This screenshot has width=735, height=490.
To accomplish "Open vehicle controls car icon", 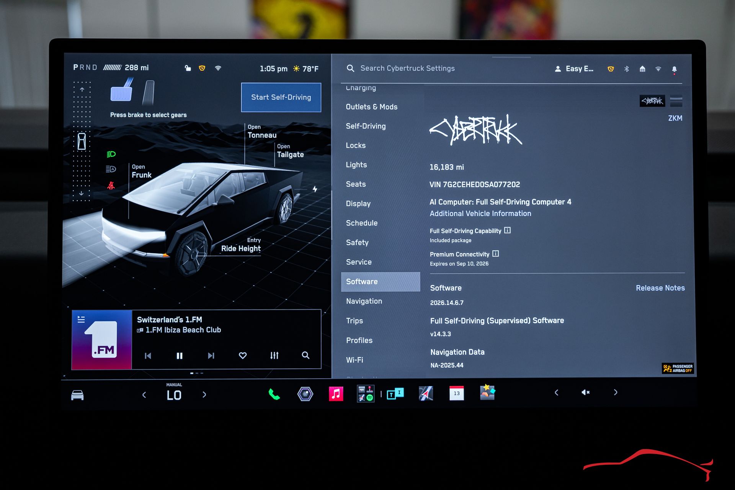I will (77, 395).
